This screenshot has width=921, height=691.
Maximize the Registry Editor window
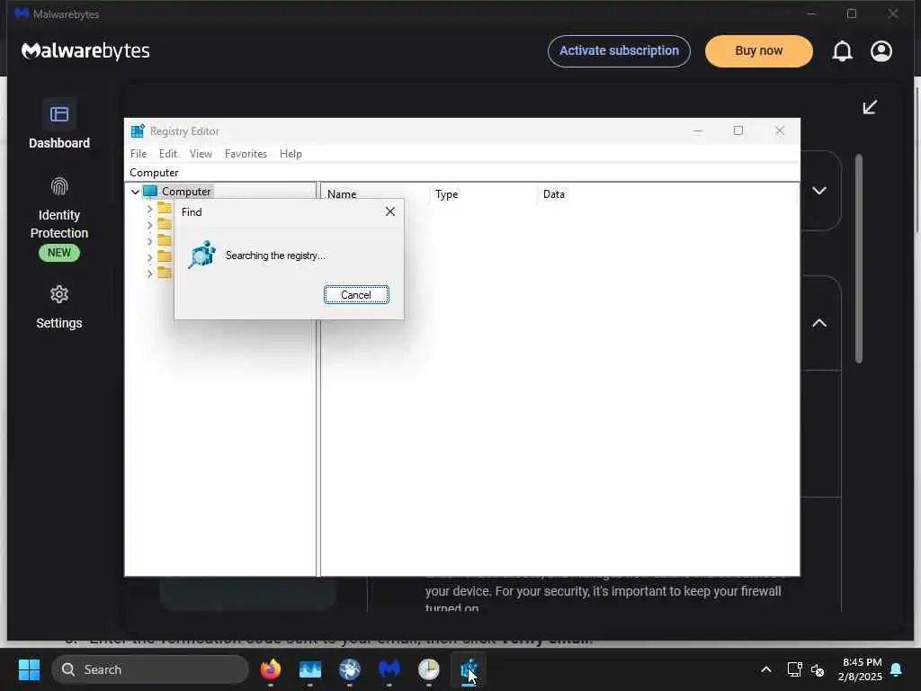[738, 130]
